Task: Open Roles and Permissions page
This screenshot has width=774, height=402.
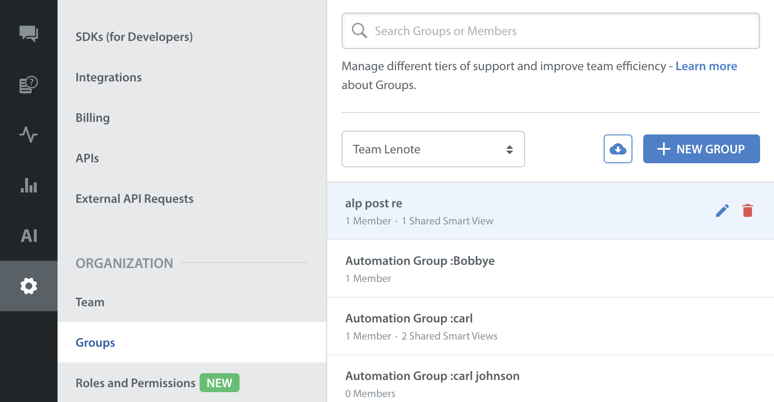Action: pyautogui.click(x=135, y=383)
